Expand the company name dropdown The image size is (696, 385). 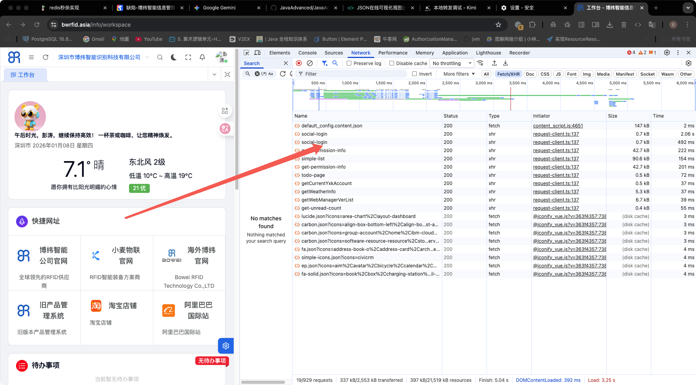click(147, 57)
